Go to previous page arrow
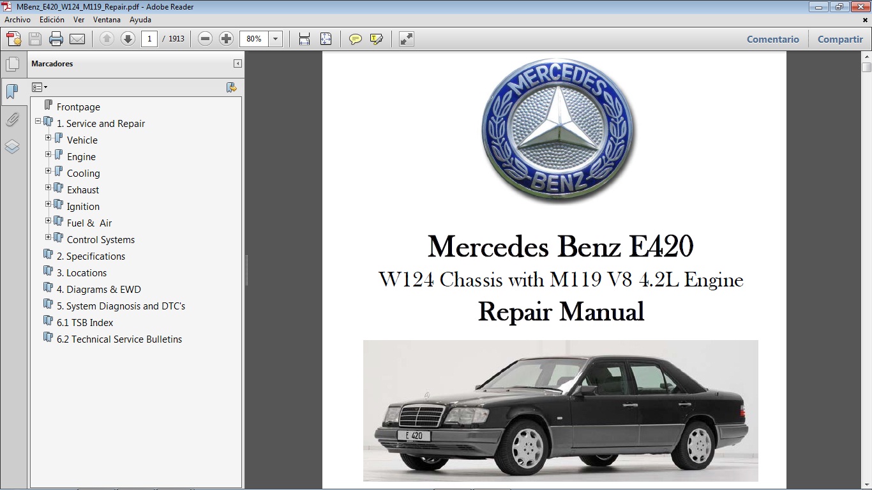The width and height of the screenshot is (872, 490). (x=107, y=39)
